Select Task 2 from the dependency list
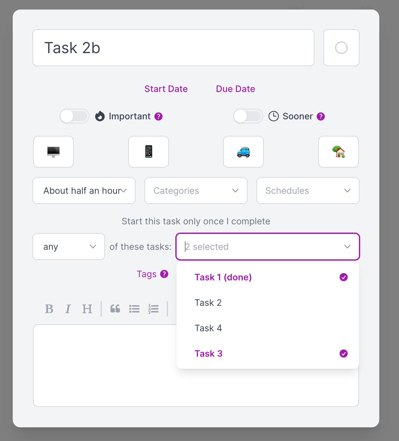Viewport: 399px width, 441px height. coord(208,303)
